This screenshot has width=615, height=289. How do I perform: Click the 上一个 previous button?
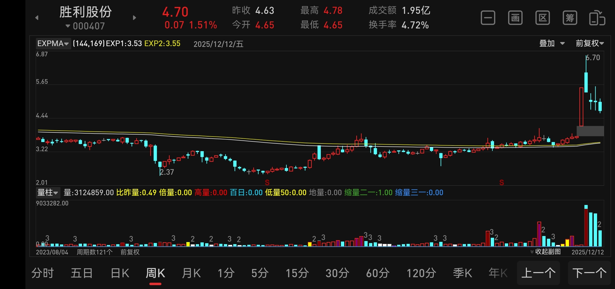coord(538,273)
